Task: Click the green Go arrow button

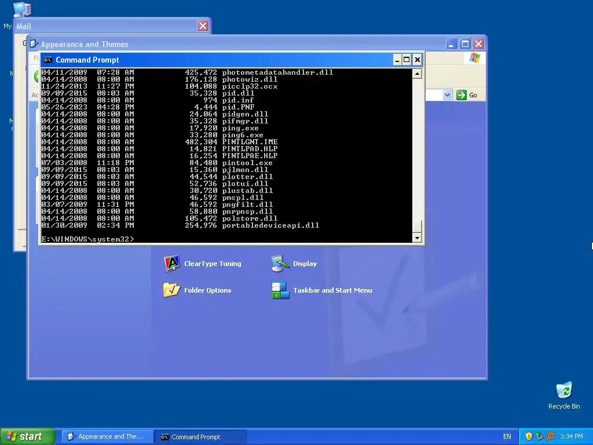Action: pyautogui.click(x=462, y=95)
